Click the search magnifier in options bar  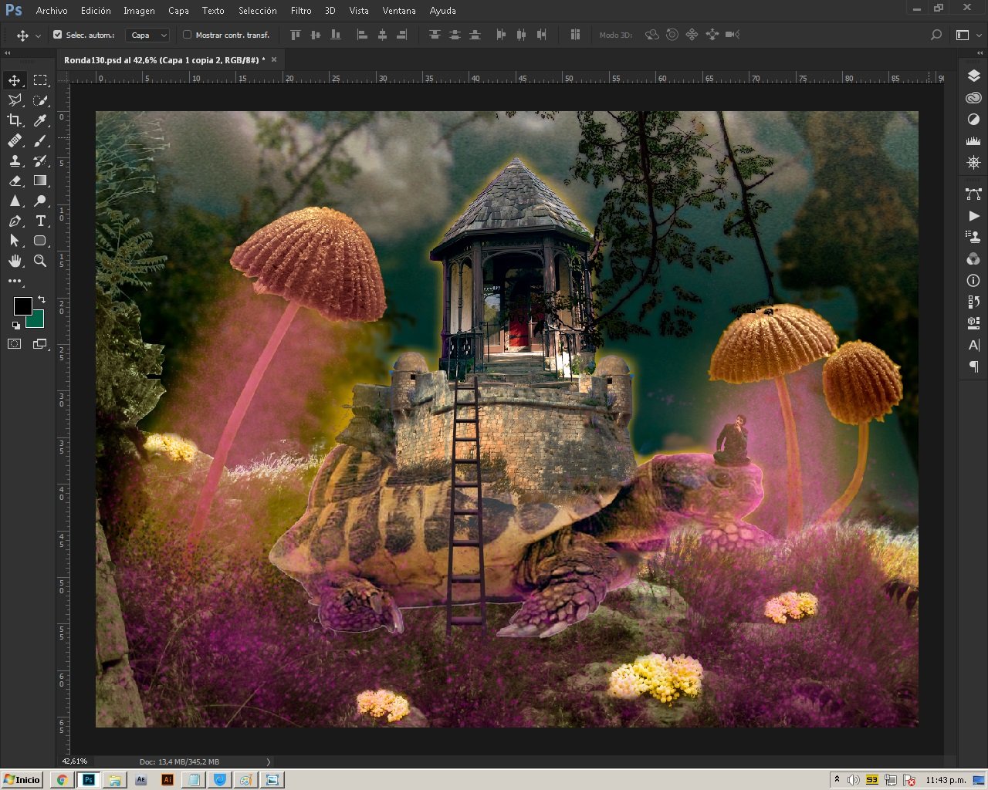(936, 35)
